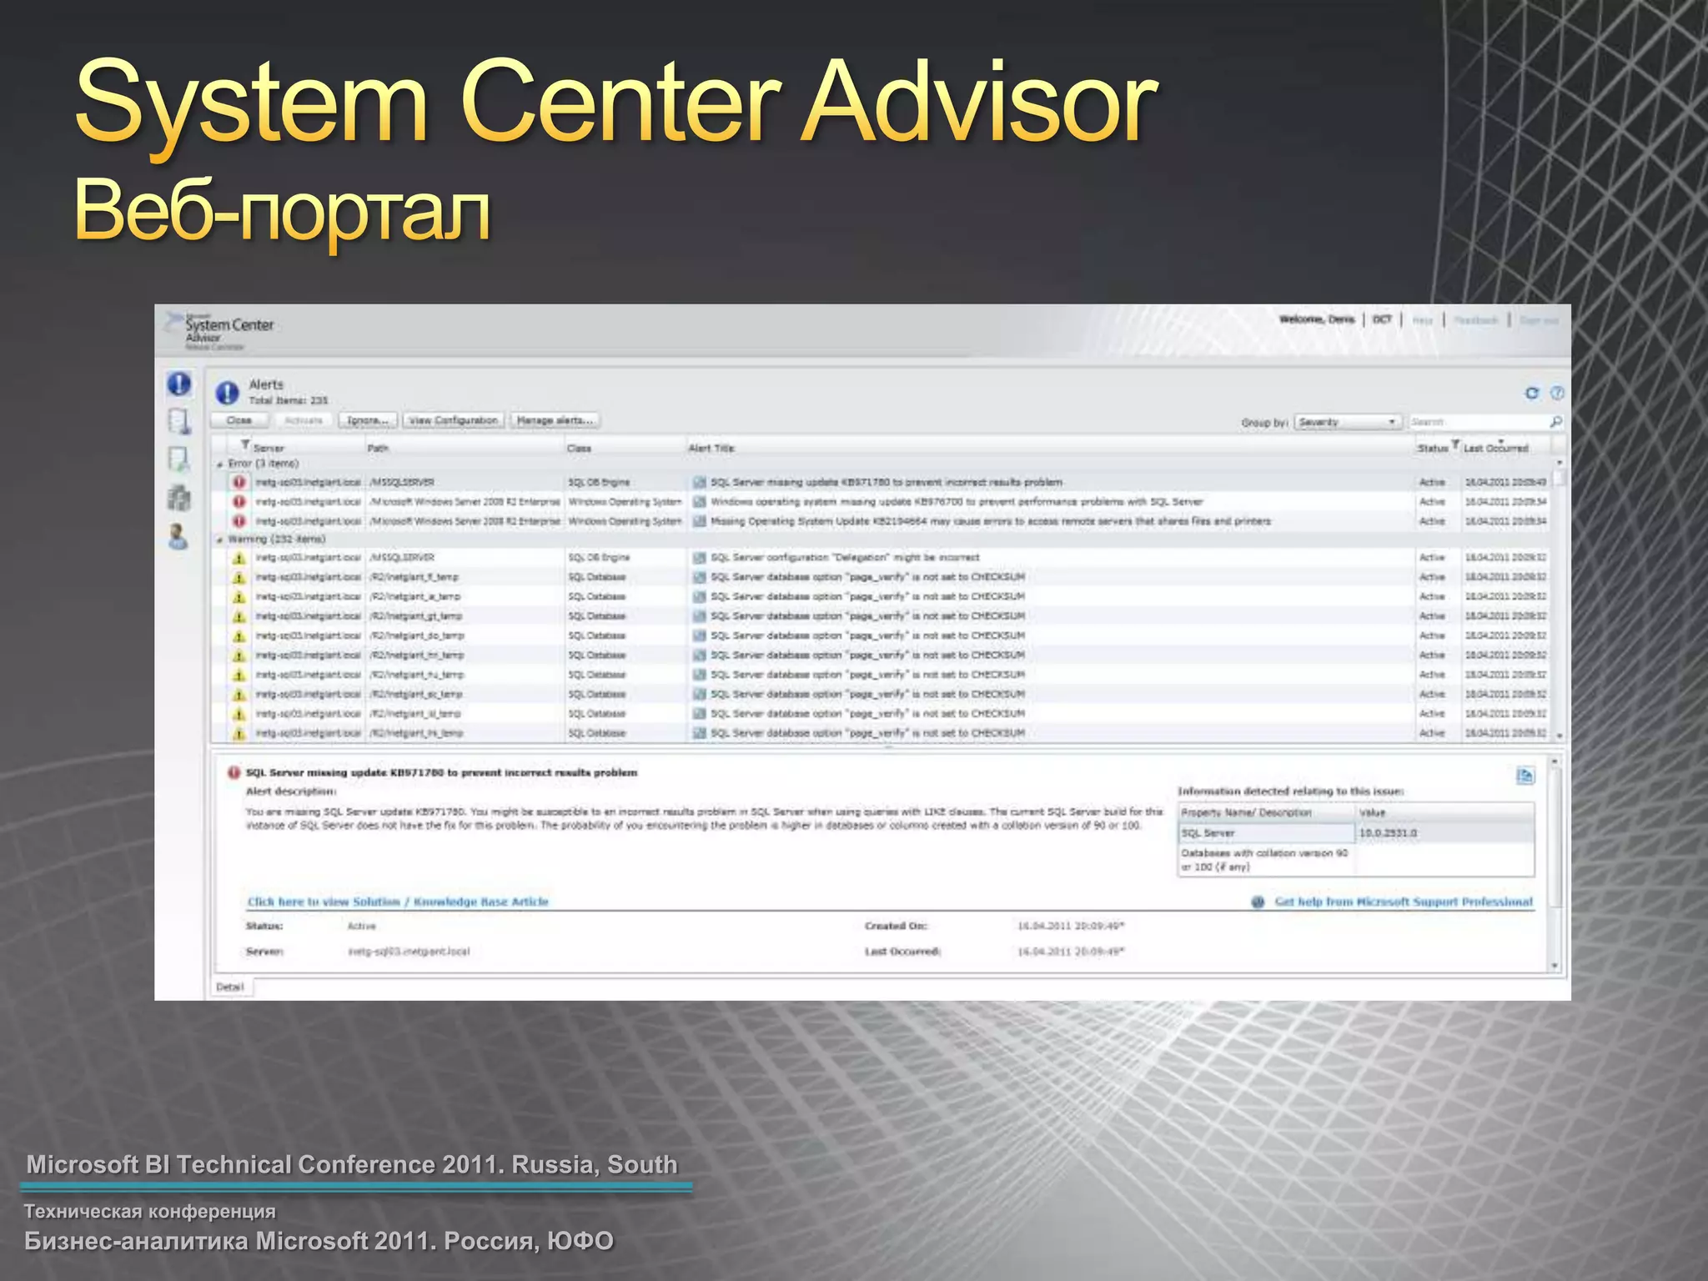Viewport: 1708px width, 1281px height.
Task: Click article icon beside Delegation alert title
Action: point(700,557)
